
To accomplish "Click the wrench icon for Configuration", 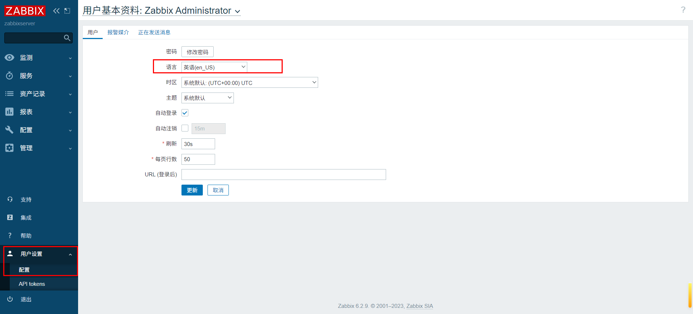I will tap(9, 130).
